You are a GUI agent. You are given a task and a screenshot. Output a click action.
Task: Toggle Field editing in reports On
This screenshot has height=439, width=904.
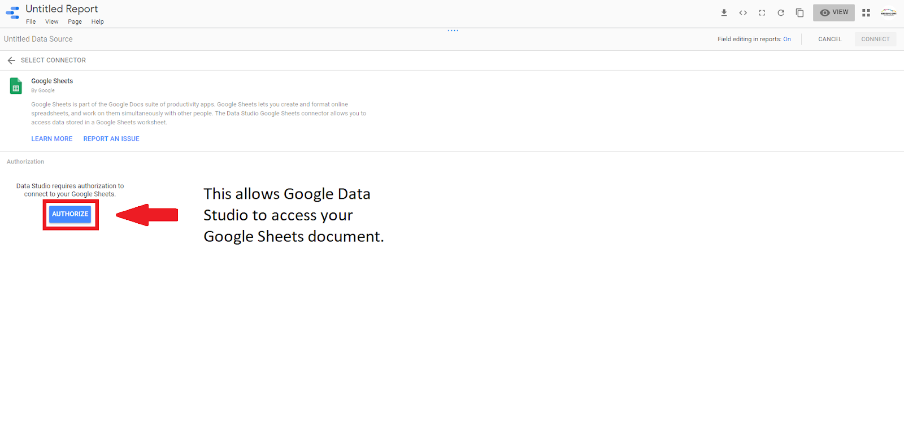pyautogui.click(x=787, y=40)
